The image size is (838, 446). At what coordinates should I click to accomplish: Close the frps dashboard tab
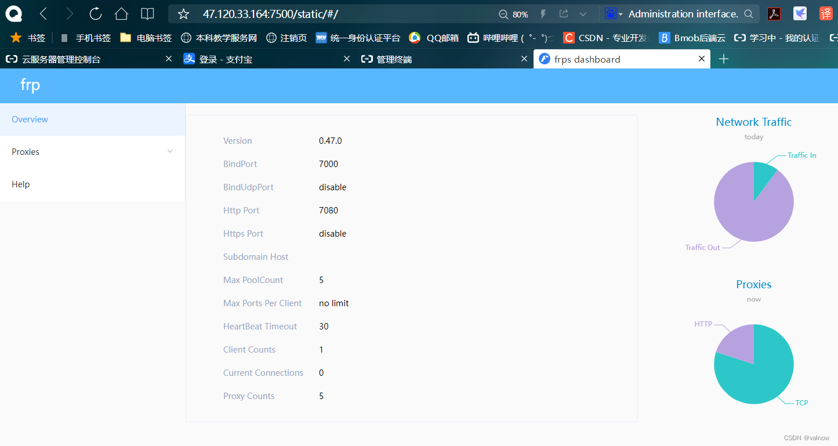pos(702,59)
